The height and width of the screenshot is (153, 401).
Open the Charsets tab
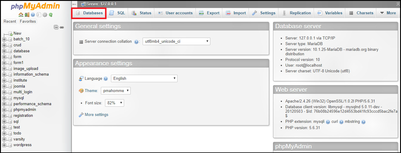(361, 13)
